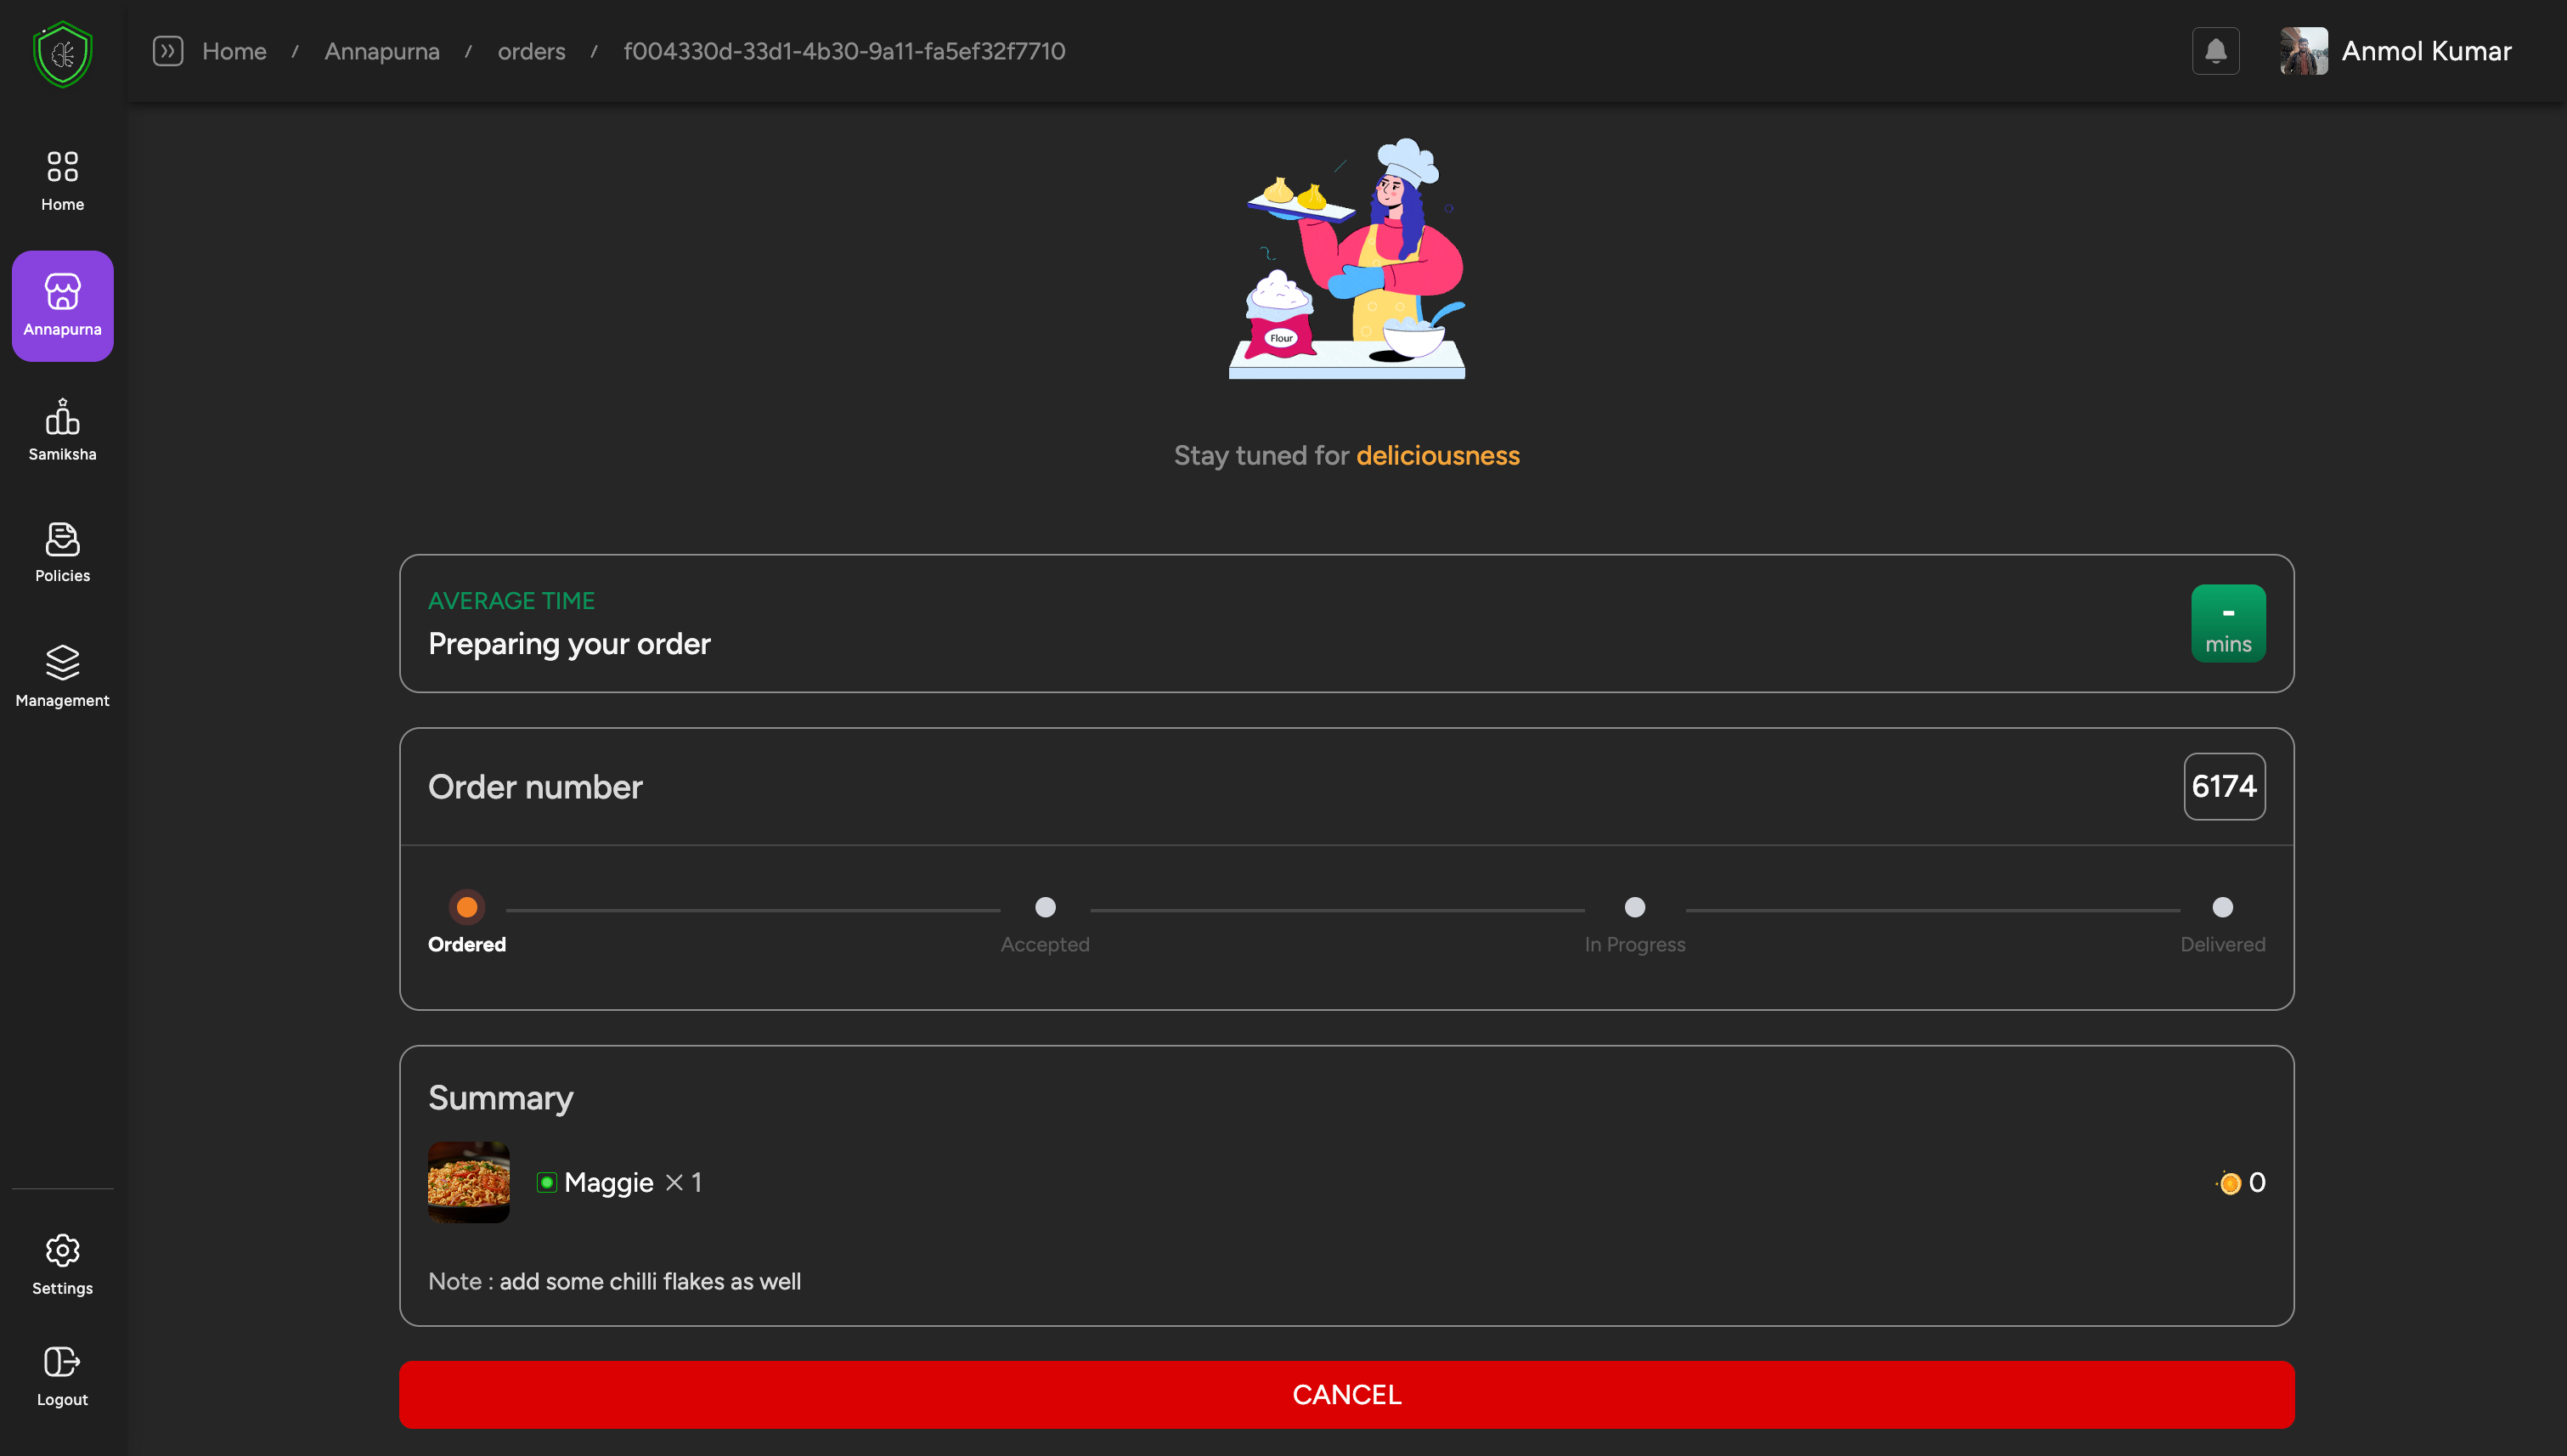The image size is (2567, 1456).
Task: Go to the orders breadcrumb
Action: coord(531,51)
